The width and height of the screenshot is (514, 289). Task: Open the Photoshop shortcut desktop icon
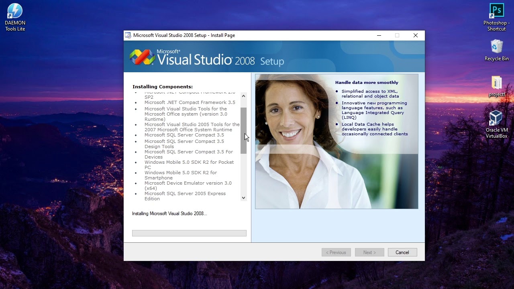497,17
